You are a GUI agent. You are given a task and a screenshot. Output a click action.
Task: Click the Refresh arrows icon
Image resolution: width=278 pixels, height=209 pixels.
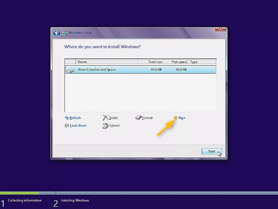pyautogui.click(x=67, y=118)
